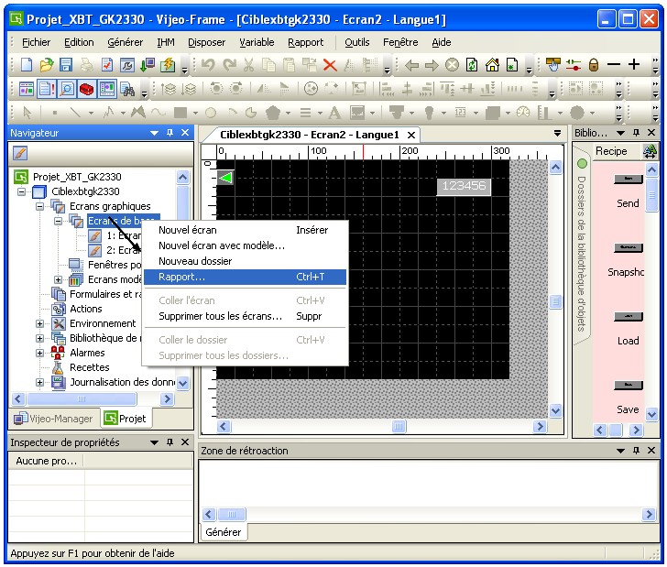Toggle the graphical list window button beside toolbox
The width and height of the screenshot is (667, 567).
(107, 89)
